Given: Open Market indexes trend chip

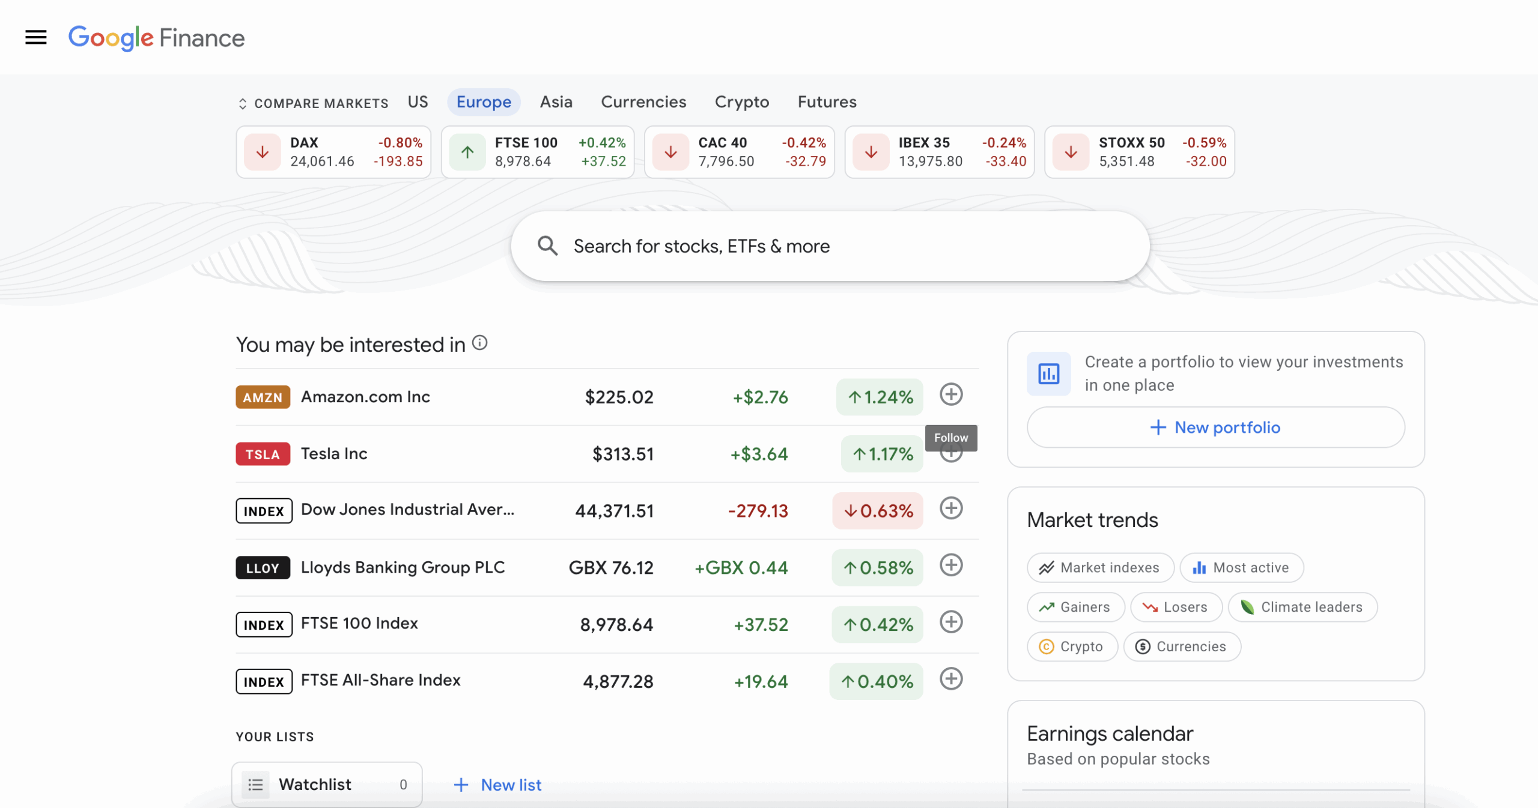Looking at the screenshot, I should coord(1101,568).
